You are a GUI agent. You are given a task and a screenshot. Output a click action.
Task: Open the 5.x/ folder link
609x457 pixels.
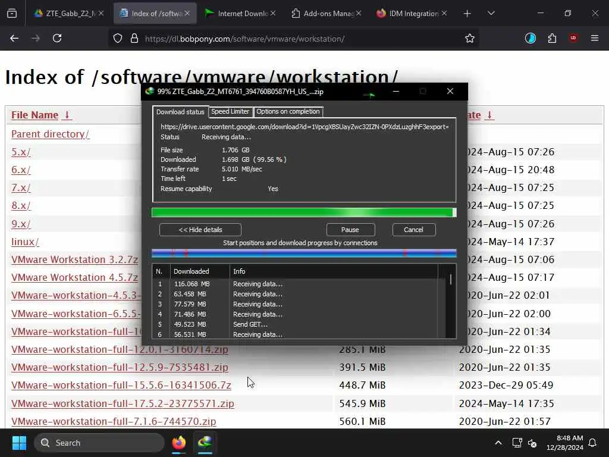coord(21,152)
